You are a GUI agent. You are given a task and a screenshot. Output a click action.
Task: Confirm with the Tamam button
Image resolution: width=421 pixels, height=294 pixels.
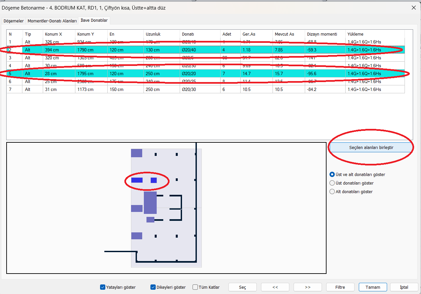[373, 287]
